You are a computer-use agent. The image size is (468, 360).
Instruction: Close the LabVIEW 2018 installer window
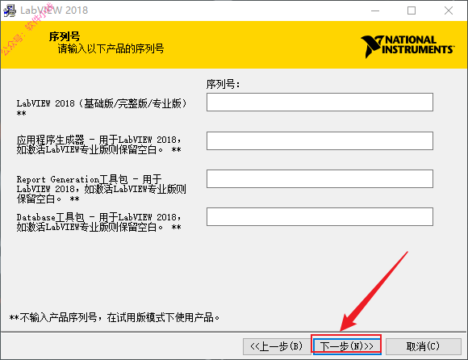449,10
